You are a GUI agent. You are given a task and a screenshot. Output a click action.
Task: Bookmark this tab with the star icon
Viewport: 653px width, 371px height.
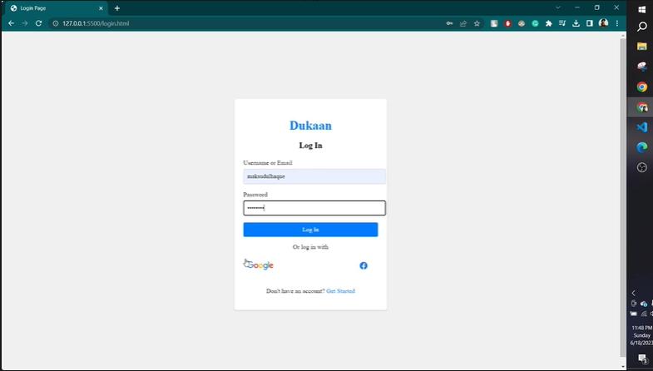pos(477,23)
